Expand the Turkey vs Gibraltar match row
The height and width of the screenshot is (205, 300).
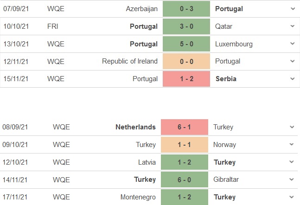(x=292, y=179)
